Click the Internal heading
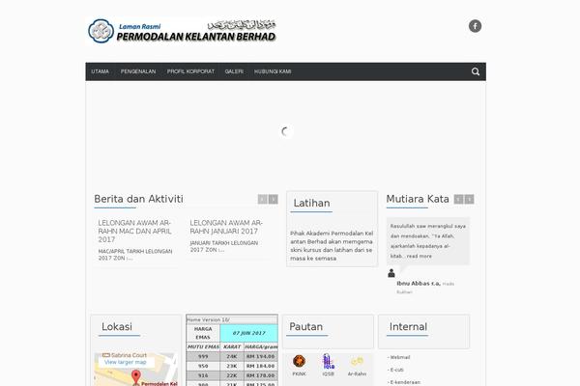Viewport: 580px width, 386px height. tap(408, 326)
